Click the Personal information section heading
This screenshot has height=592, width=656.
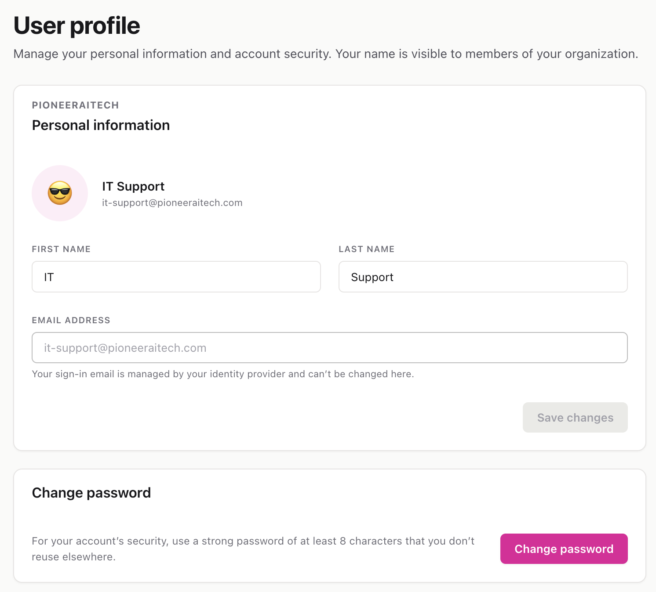(101, 126)
